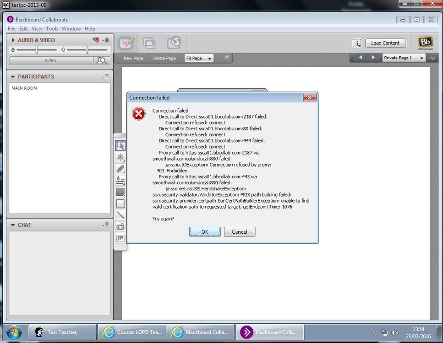443x343 pixels.
Task: Click the Windows Start orb
Action: coord(14,332)
